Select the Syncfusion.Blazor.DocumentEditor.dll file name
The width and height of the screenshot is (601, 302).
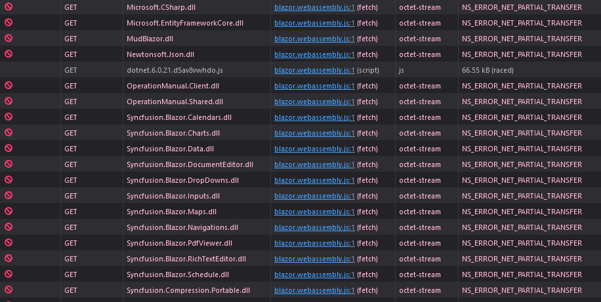pos(190,164)
